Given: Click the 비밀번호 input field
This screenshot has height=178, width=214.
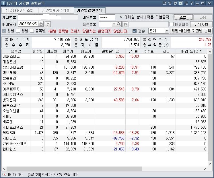Looking at the screenshot, I should click(x=107, y=17).
